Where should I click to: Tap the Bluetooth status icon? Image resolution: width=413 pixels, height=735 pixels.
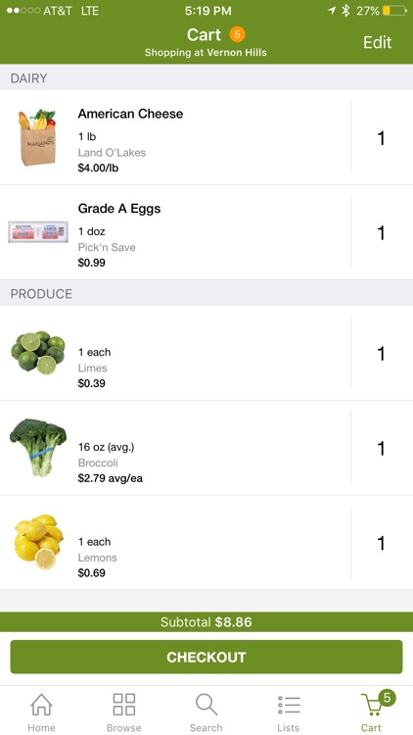(345, 11)
